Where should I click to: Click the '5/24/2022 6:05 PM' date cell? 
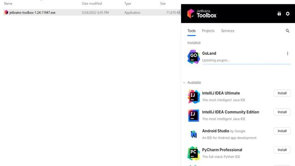[95, 12]
